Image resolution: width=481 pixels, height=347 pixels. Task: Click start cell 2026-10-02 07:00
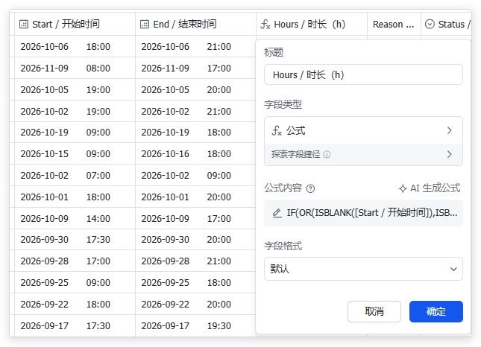[75, 175]
